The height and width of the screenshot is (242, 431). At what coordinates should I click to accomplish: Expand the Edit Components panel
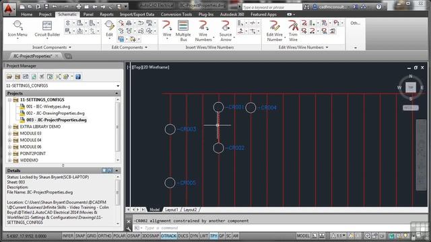pyautogui.click(x=129, y=48)
